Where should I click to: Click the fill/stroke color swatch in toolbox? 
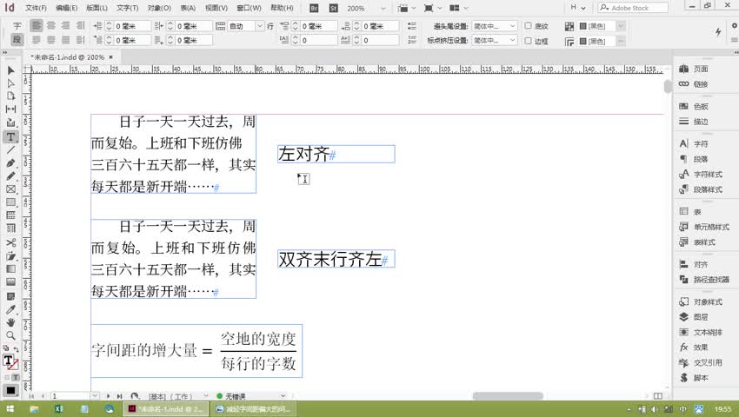coord(9,361)
